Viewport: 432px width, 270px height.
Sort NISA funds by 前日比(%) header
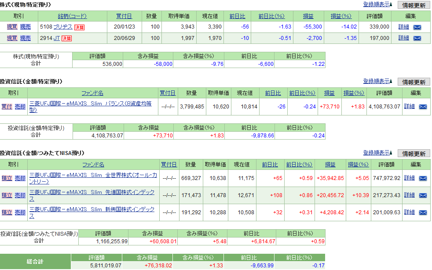299,165
